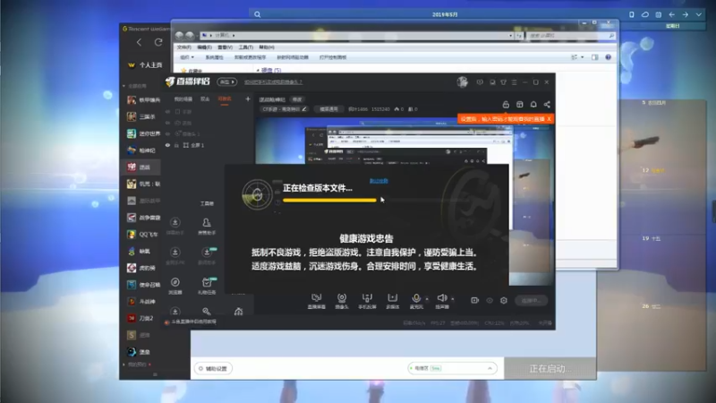Go back with the WeGame back arrow
Viewport: 716px width, 403px height.
point(139,42)
